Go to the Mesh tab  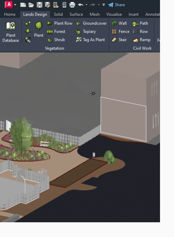pyautogui.click(x=95, y=14)
